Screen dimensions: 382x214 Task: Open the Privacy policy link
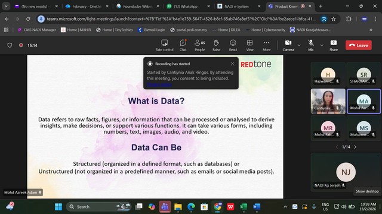pyautogui.click(x=159, y=84)
